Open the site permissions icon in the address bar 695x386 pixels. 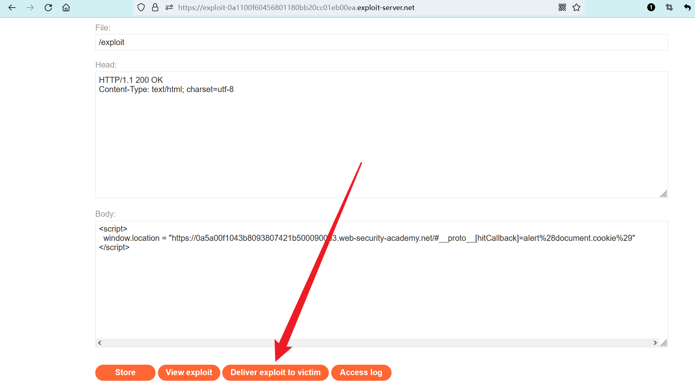[x=169, y=8]
